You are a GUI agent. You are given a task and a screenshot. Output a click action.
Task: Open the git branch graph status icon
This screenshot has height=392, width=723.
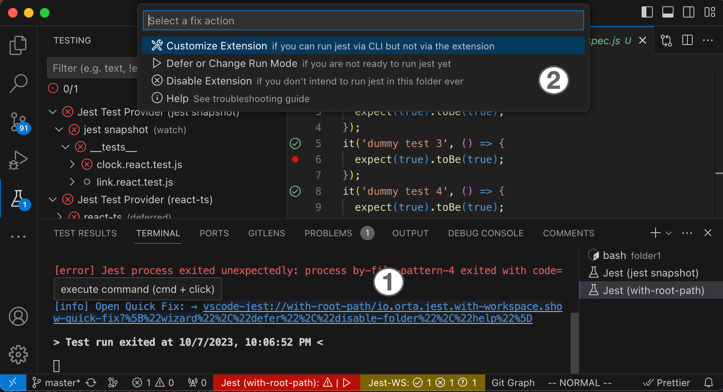pyautogui.click(x=113, y=383)
